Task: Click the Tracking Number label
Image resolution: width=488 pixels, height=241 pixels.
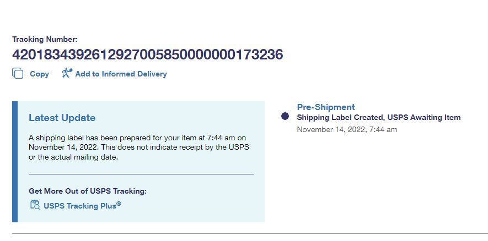Action: coord(45,39)
